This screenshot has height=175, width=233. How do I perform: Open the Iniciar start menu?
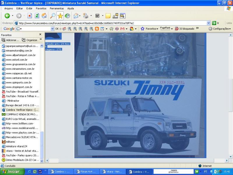[12, 171]
